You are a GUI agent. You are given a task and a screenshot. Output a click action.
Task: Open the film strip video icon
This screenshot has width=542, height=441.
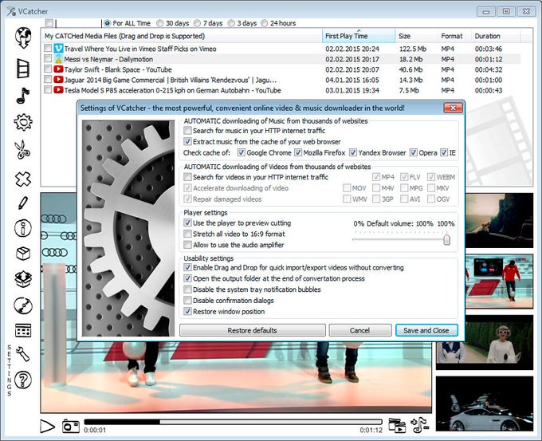[23, 68]
